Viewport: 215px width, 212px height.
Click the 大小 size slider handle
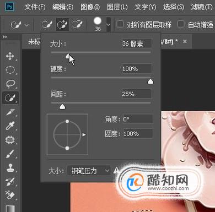(x=68, y=56)
